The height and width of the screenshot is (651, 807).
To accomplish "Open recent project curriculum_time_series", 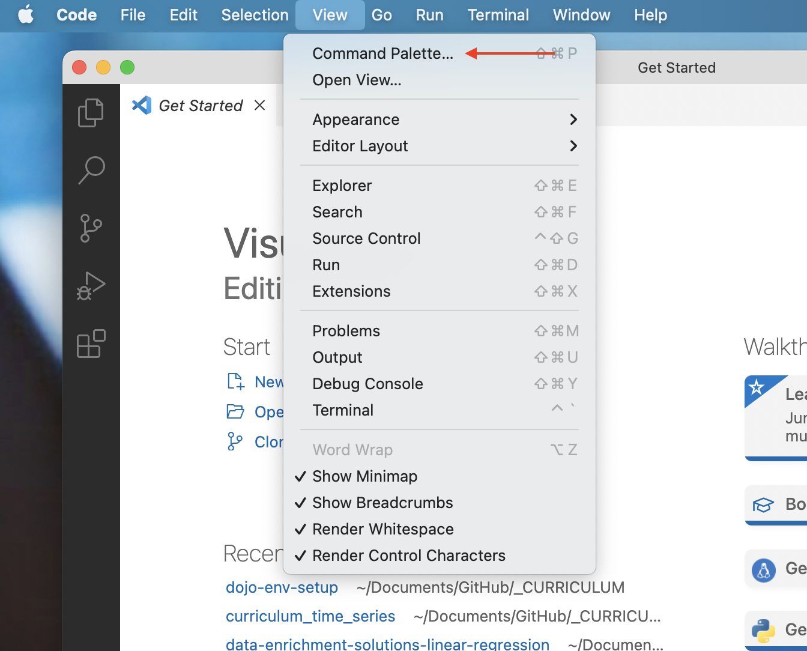I will pyautogui.click(x=310, y=616).
